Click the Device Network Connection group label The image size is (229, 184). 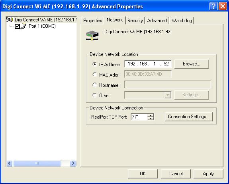116,108
